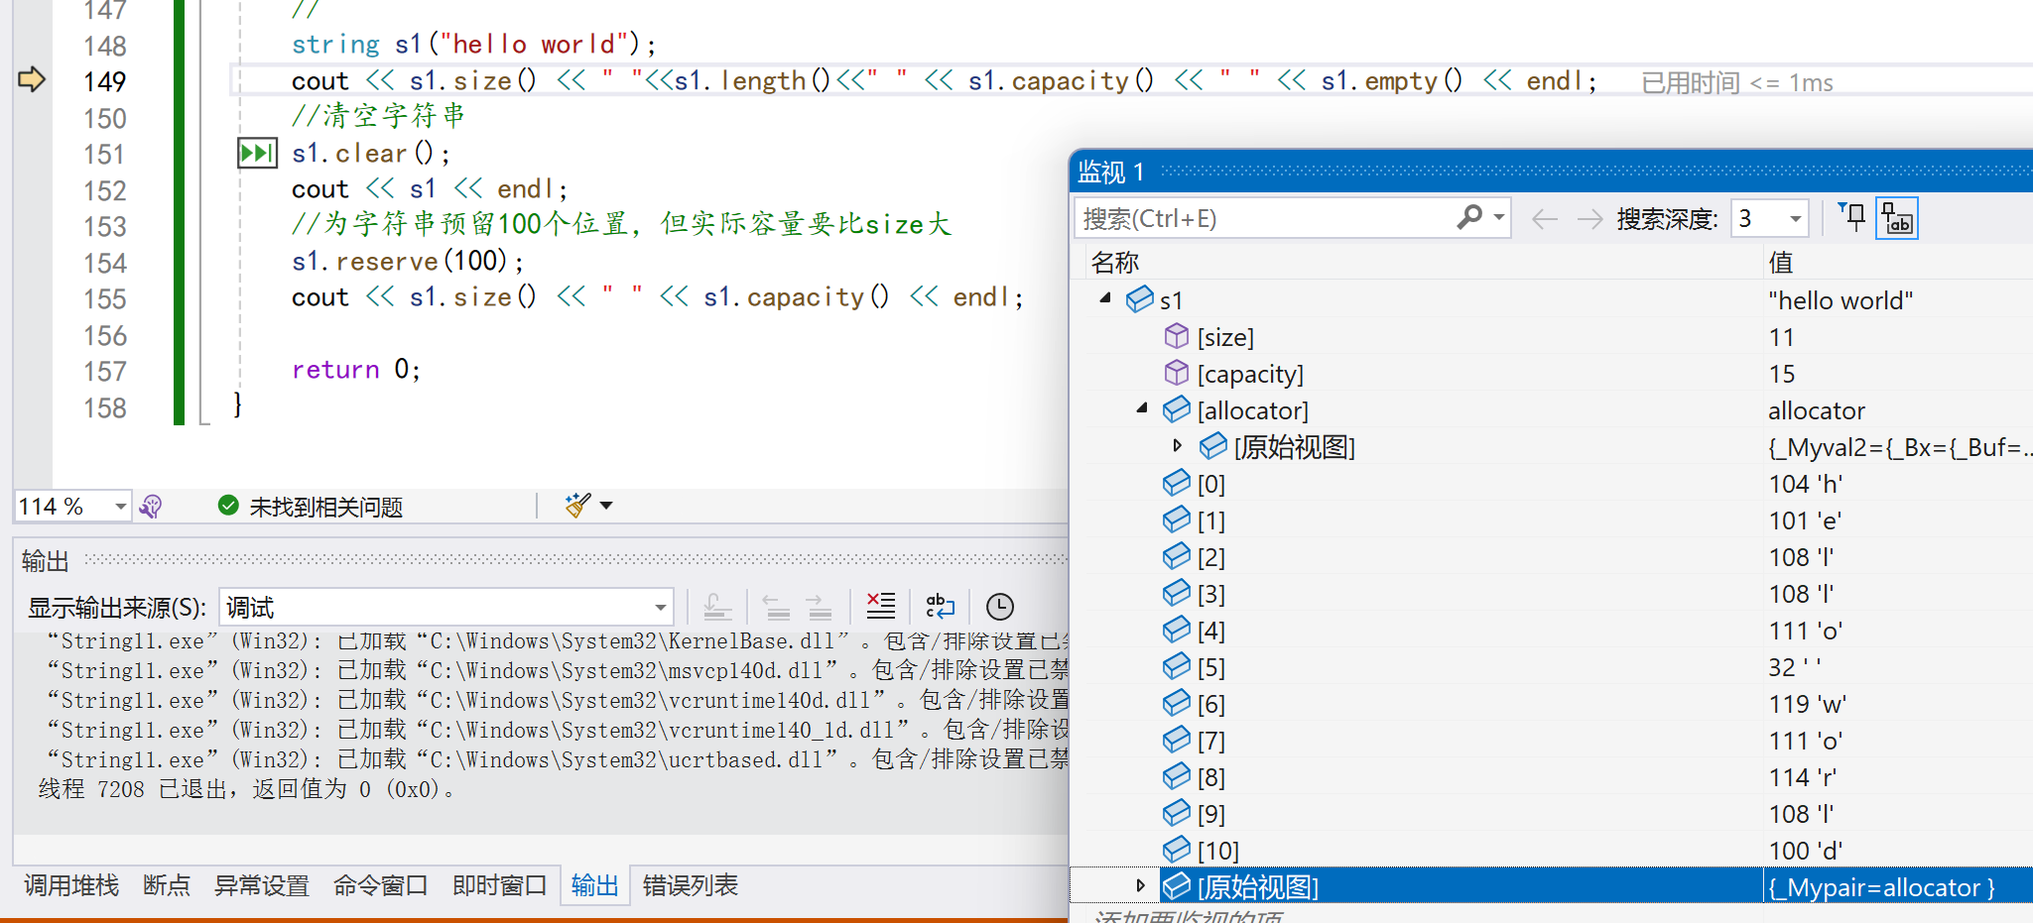Switch to the 断点 tab
Screen dimensions: 2033x923
[x=167, y=885]
